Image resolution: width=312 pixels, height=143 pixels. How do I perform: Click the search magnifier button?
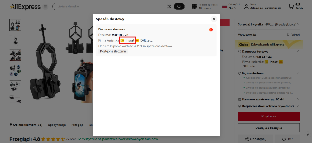(x=179, y=7)
